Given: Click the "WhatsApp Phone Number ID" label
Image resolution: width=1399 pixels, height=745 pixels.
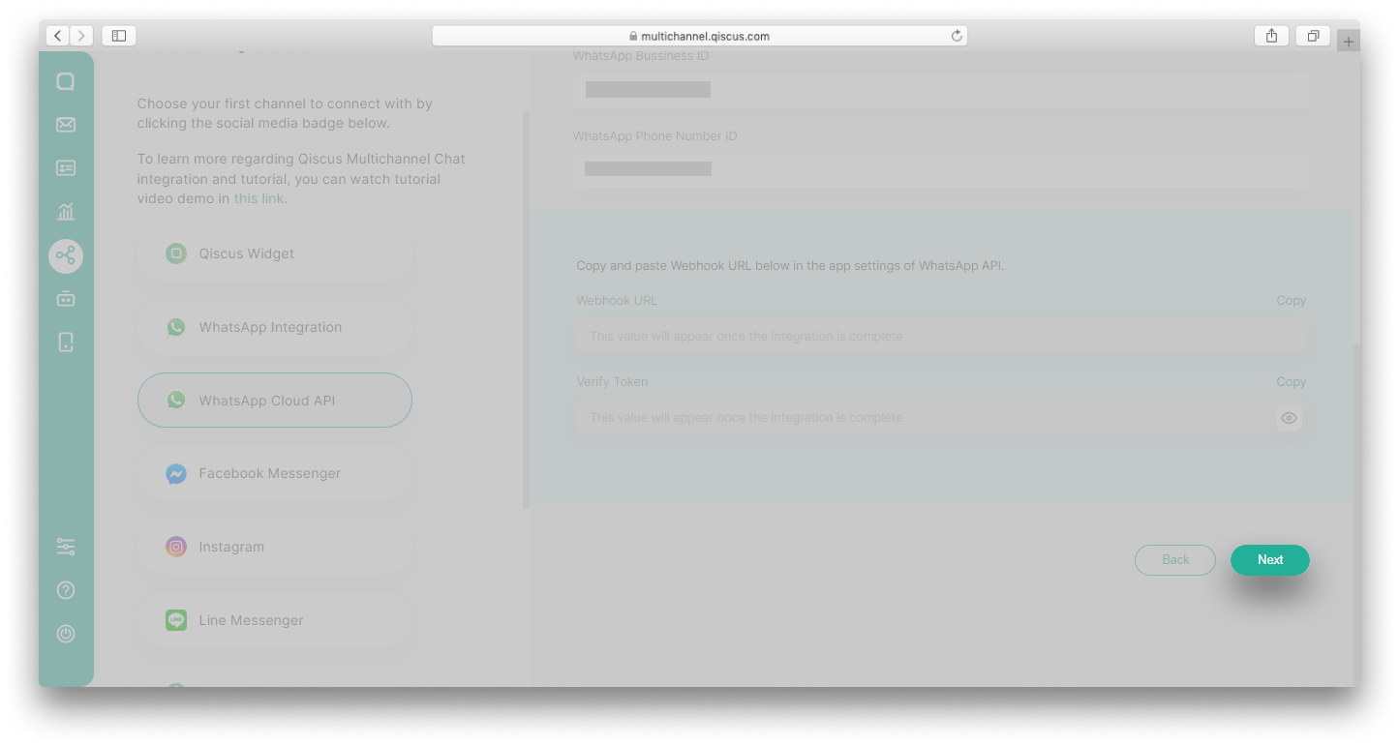Looking at the screenshot, I should pyautogui.click(x=654, y=136).
